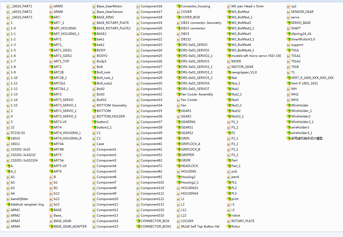343x237 pixels.
Task: Select the DRS-0x01_SERVO7 file name
Action: (195, 89)
